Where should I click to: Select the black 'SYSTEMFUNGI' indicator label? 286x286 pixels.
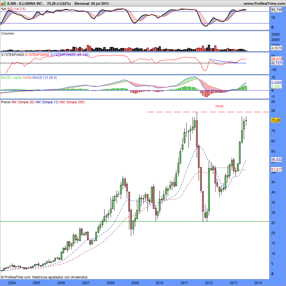click(x=12, y=55)
